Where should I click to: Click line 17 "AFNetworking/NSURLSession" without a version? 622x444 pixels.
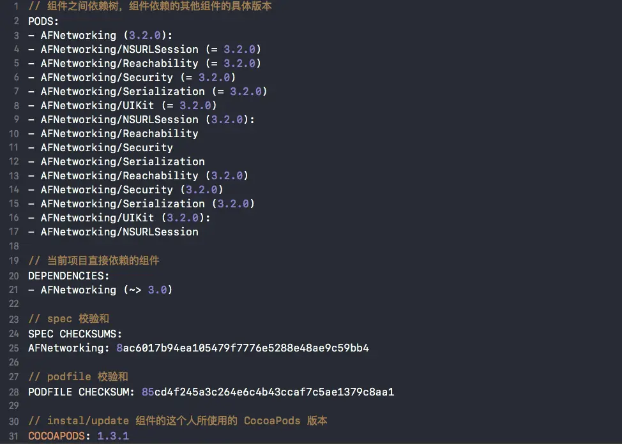point(113,232)
